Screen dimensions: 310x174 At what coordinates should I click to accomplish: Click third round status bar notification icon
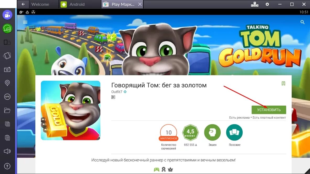tap(33, 12)
